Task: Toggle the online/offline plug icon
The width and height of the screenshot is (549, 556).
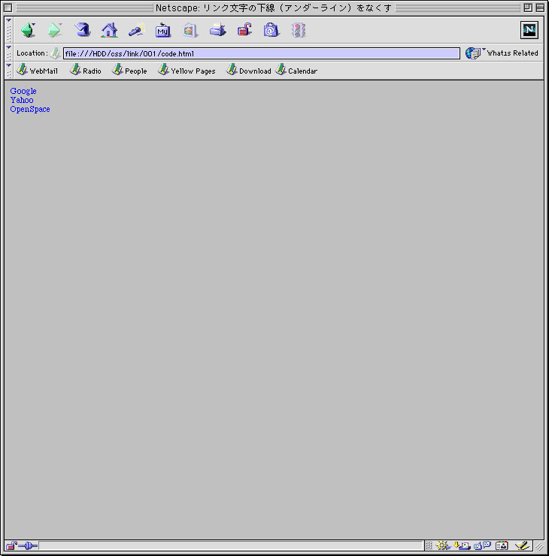Action: pyautogui.click(x=28, y=545)
